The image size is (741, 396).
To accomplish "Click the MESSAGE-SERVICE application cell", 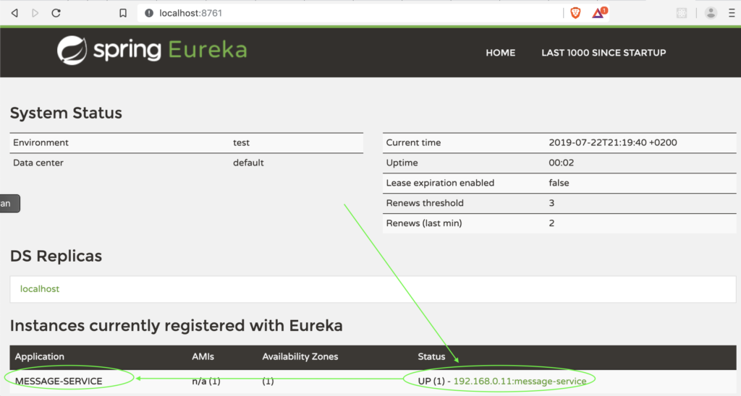I will tap(59, 381).
